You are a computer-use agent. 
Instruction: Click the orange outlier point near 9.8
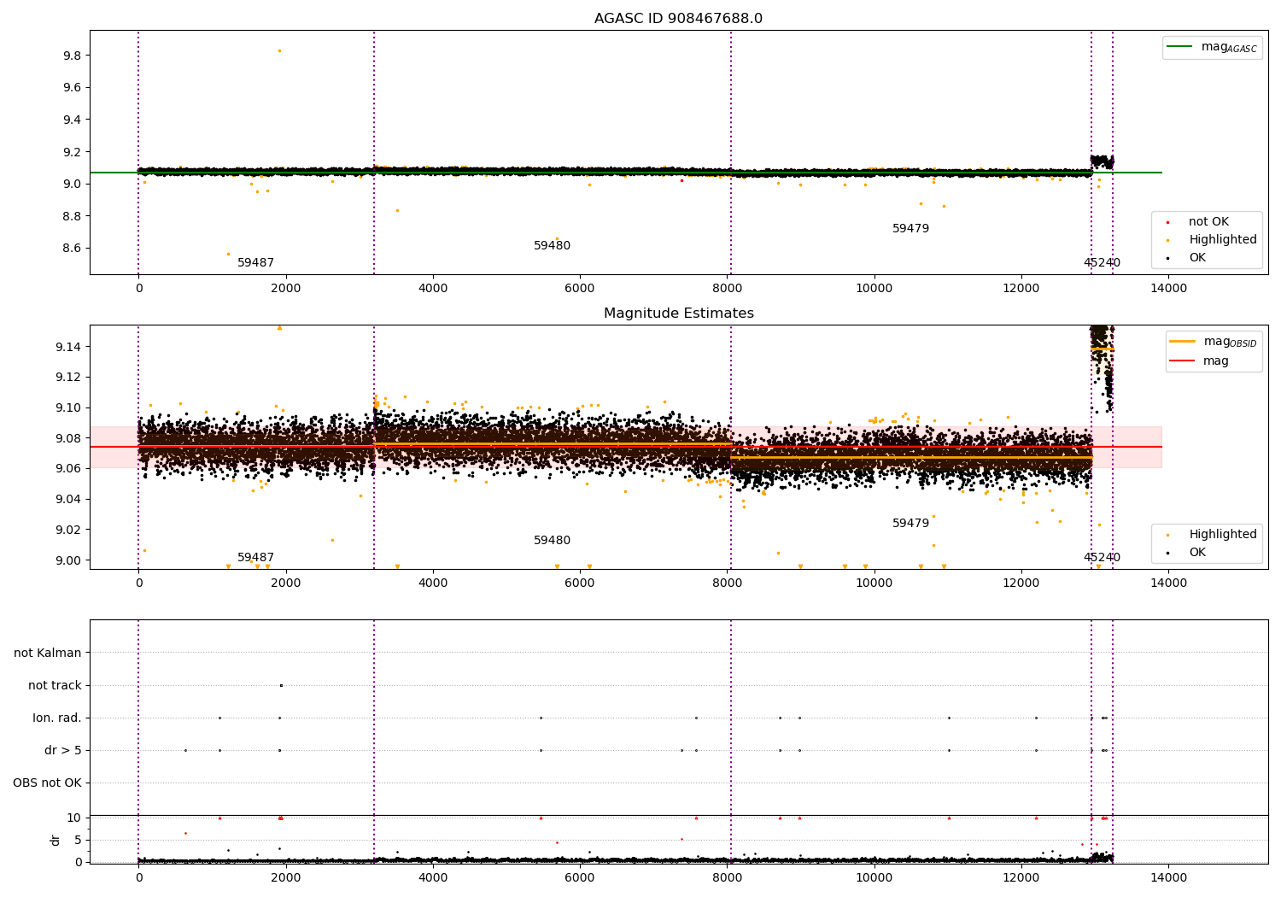click(279, 50)
